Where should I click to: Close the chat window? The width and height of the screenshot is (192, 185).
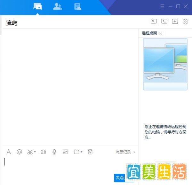coord(186,6)
